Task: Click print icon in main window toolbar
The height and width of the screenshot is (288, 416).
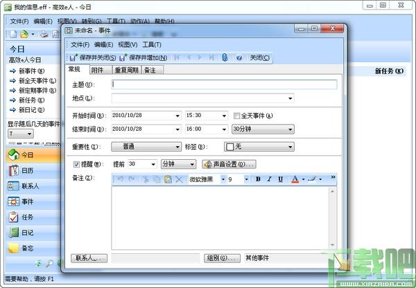Action: 44,34
